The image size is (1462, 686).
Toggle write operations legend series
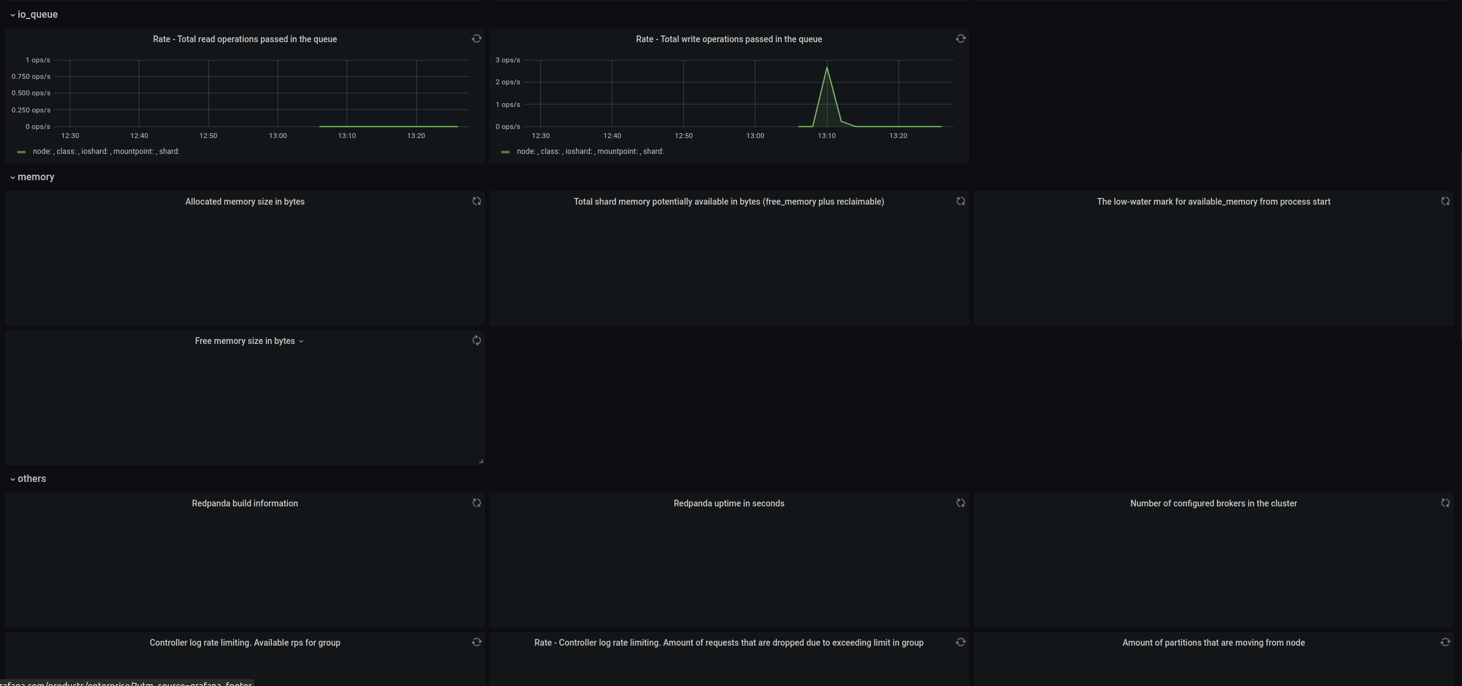pos(590,151)
